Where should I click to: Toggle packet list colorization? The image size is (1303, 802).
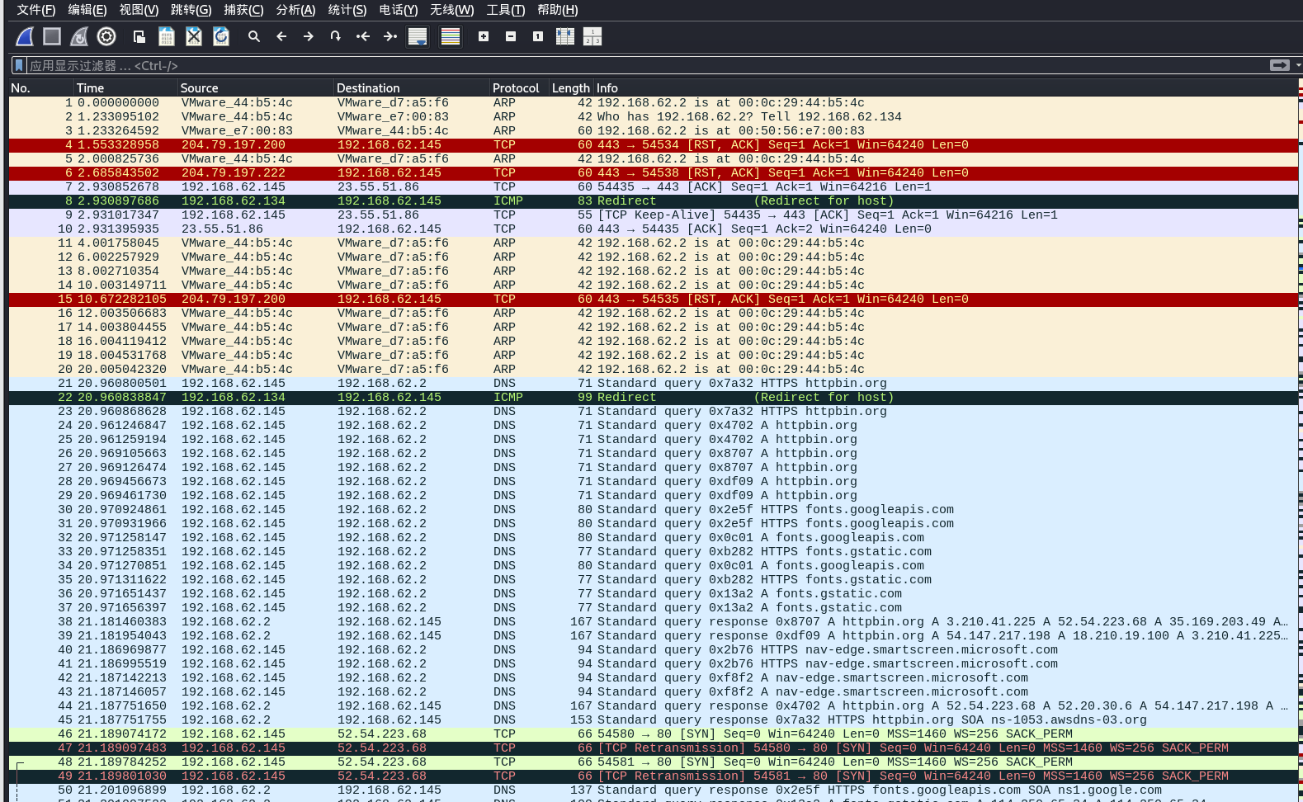451,36
